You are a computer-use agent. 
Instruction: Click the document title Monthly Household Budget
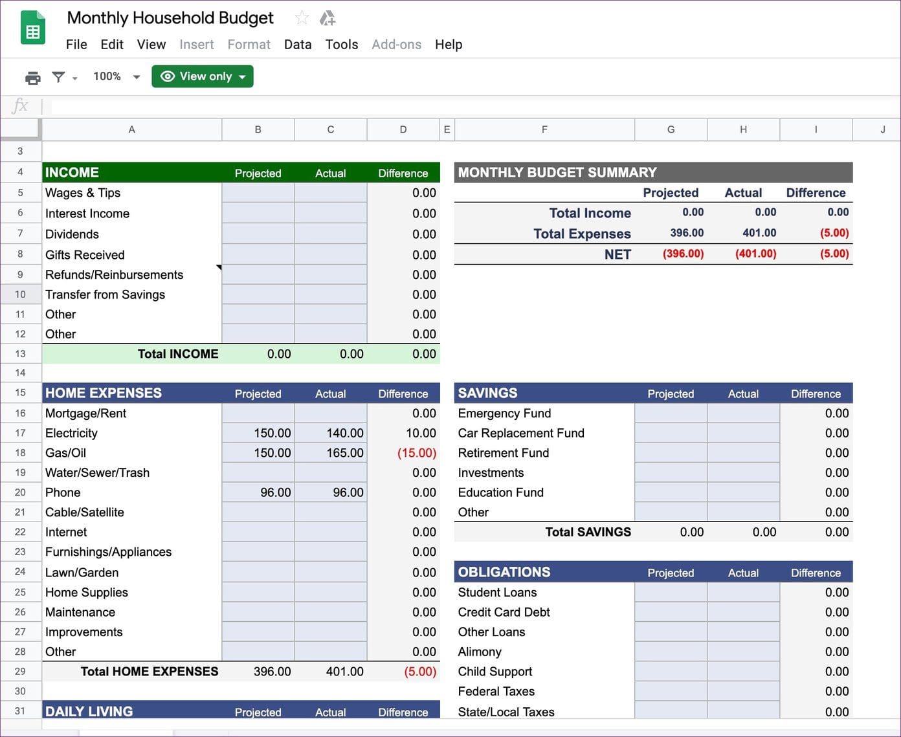tap(170, 18)
